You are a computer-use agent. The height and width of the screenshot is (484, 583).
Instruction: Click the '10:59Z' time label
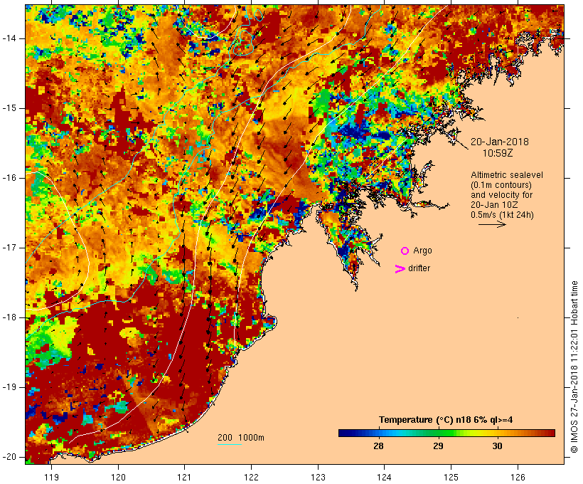[498, 153]
